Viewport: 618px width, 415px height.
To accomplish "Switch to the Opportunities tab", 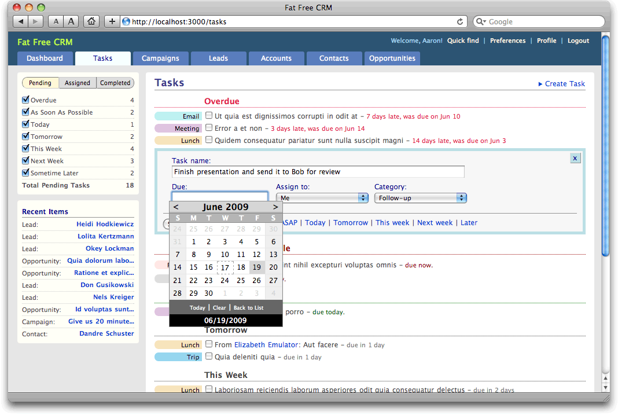I will pyautogui.click(x=392, y=58).
